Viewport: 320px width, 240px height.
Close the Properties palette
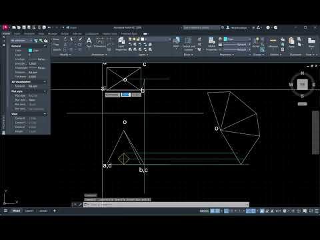click(x=3, y=37)
